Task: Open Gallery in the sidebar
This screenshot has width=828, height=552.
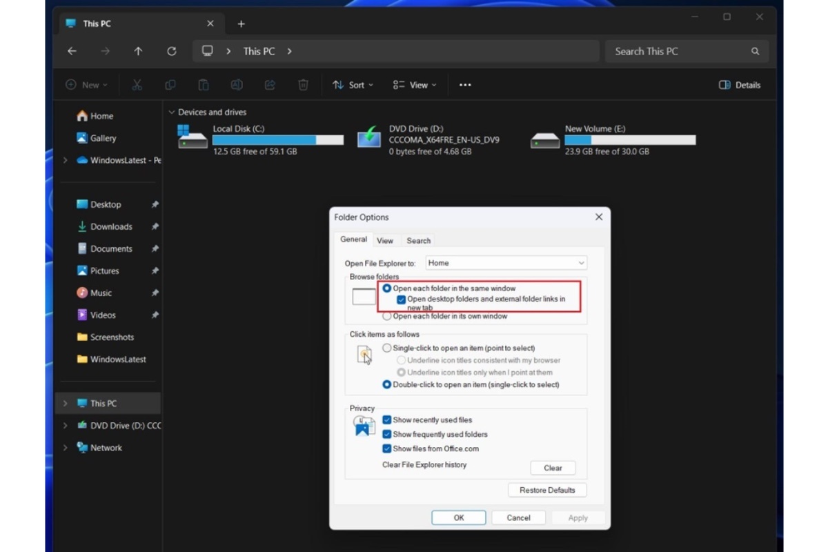Action: pyautogui.click(x=97, y=138)
